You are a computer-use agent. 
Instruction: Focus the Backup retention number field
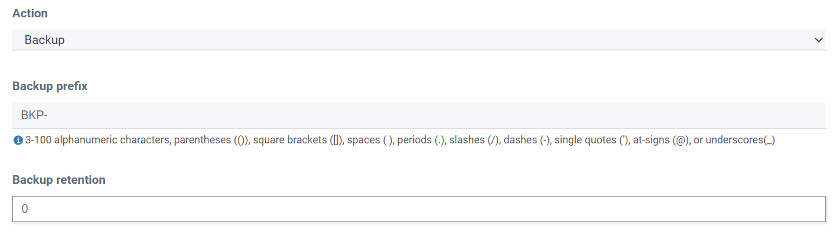coord(418,209)
